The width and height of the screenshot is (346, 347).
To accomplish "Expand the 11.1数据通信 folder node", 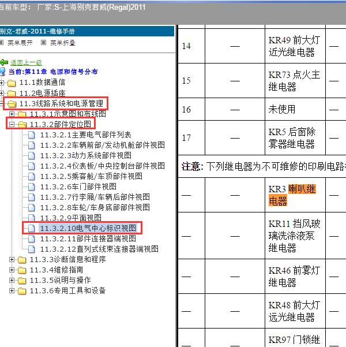I will click(x=2, y=83).
